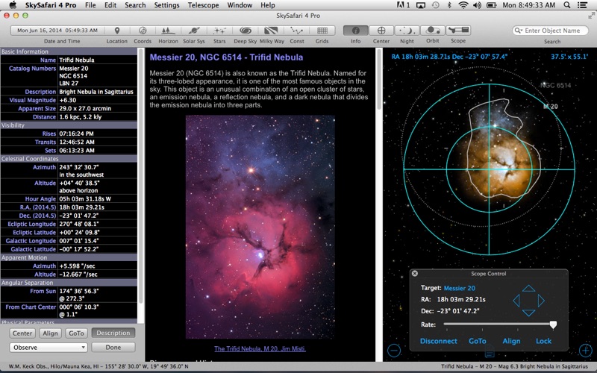This screenshot has width=597, height=373.
Task: Open Horizon settings in toolbar
Action: (168, 31)
